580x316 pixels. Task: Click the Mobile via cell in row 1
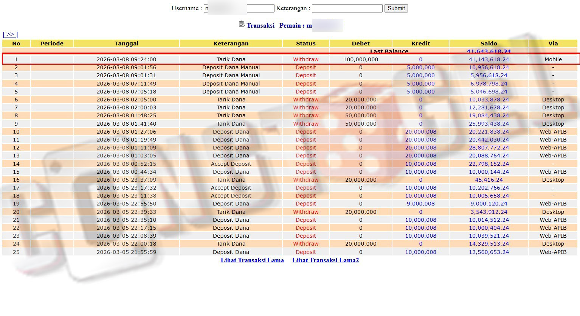coord(553,59)
